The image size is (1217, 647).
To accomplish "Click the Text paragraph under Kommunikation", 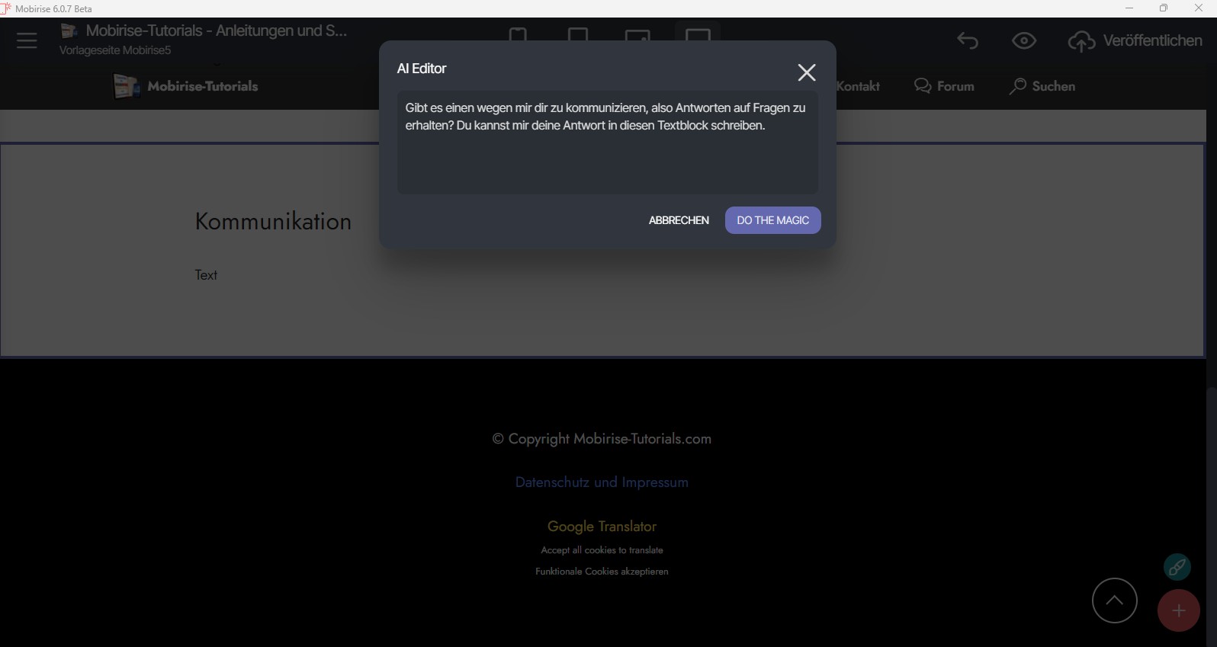I will tap(206, 275).
